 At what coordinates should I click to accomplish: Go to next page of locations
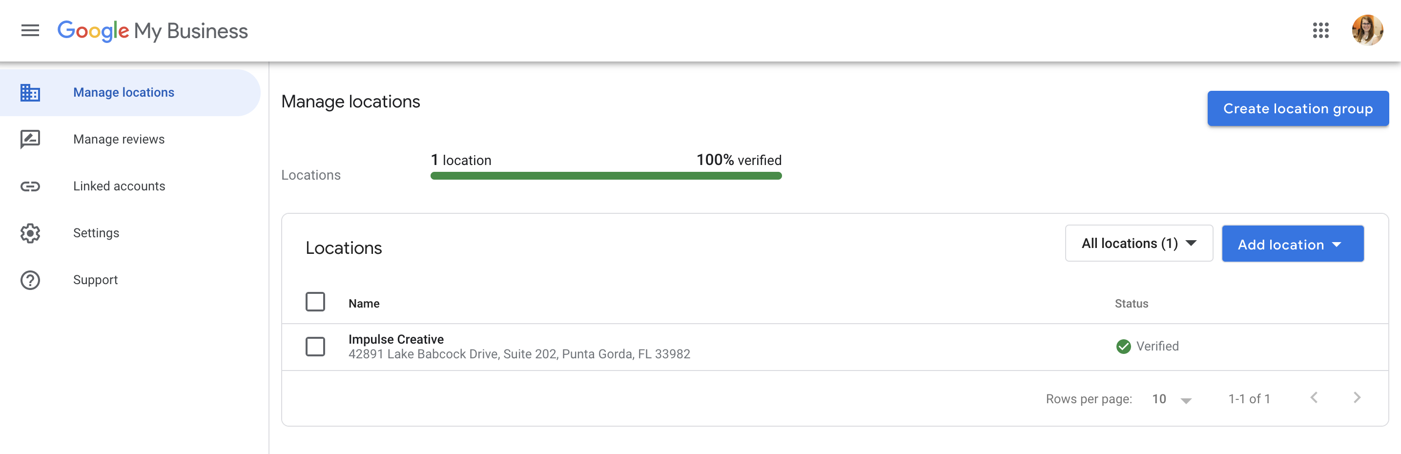point(1357,397)
